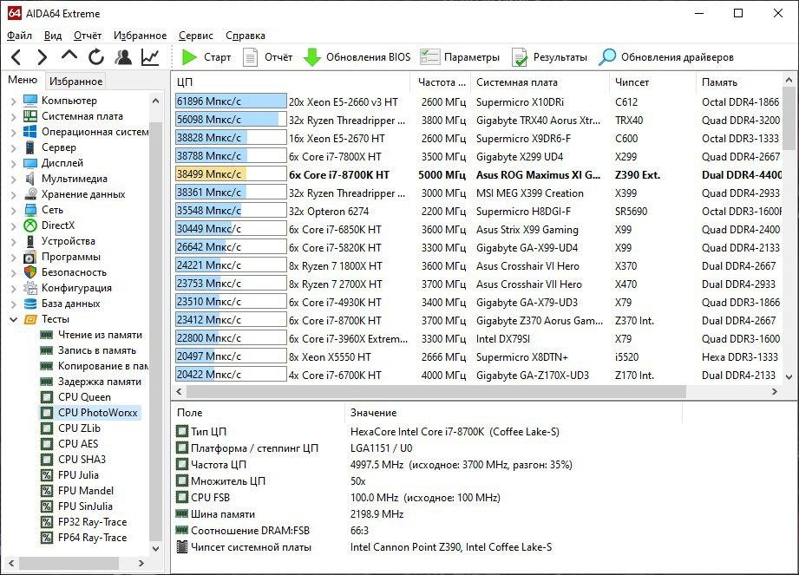Open the Вид menu
The height and width of the screenshot is (575, 799).
(53, 36)
